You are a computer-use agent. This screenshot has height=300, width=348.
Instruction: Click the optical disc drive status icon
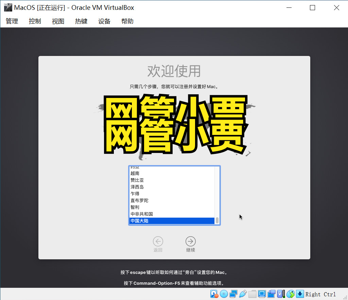click(x=224, y=294)
